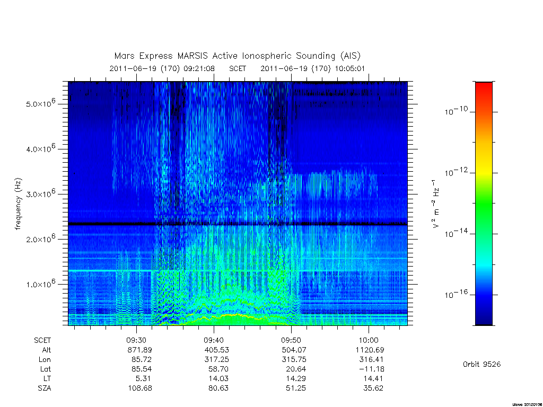Screen dimensions: 543x407
Task: Click the local time value 14.29
Action: tap(296, 378)
